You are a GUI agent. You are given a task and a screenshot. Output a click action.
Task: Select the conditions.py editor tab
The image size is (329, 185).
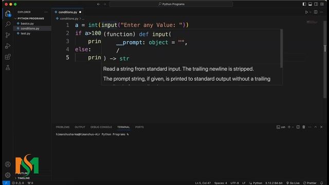click(x=67, y=12)
